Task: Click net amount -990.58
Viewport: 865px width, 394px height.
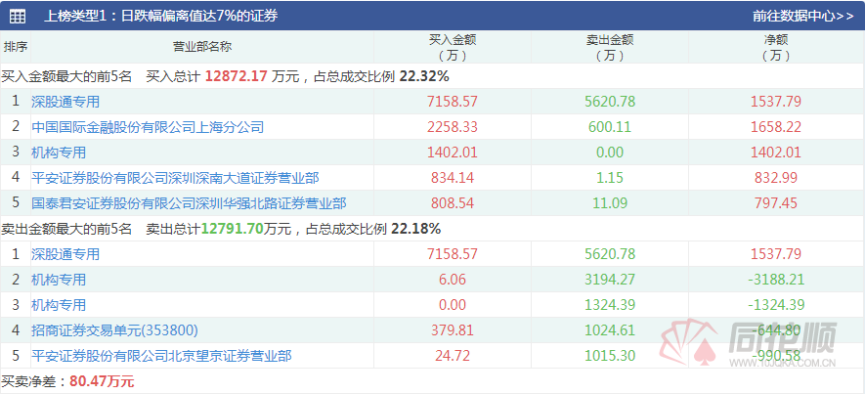Action: tap(776, 355)
